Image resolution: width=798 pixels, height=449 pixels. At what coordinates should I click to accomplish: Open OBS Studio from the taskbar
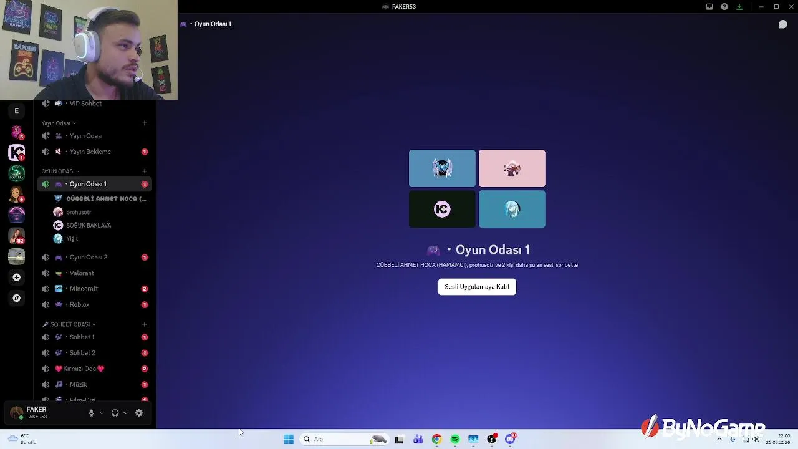(x=492, y=439)
